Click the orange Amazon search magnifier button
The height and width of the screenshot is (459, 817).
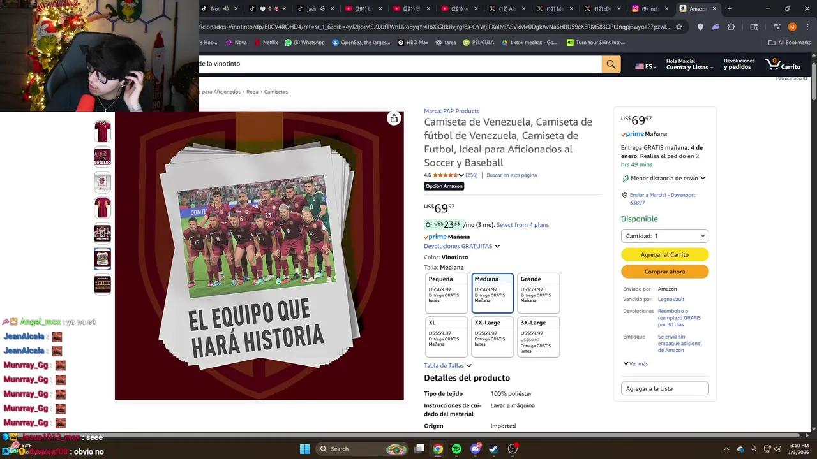611,64
